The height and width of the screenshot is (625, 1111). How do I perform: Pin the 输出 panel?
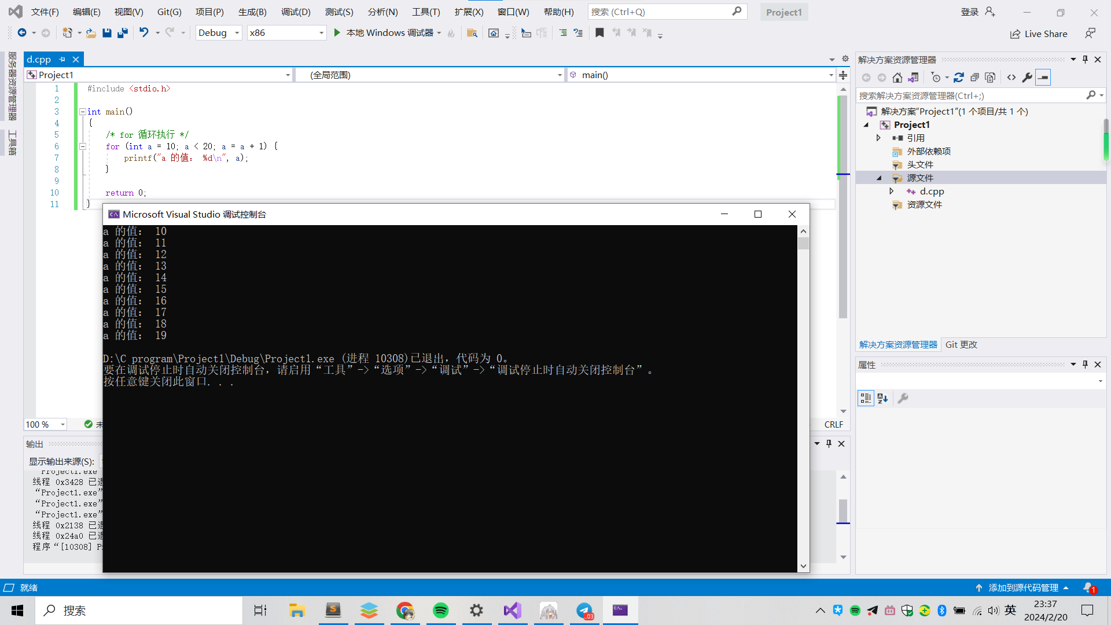click(829, 444)
